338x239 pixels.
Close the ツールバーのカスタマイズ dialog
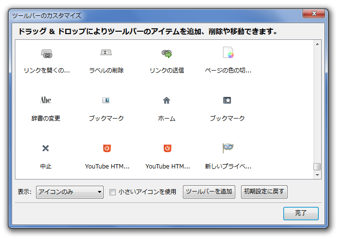click(314, 13)
